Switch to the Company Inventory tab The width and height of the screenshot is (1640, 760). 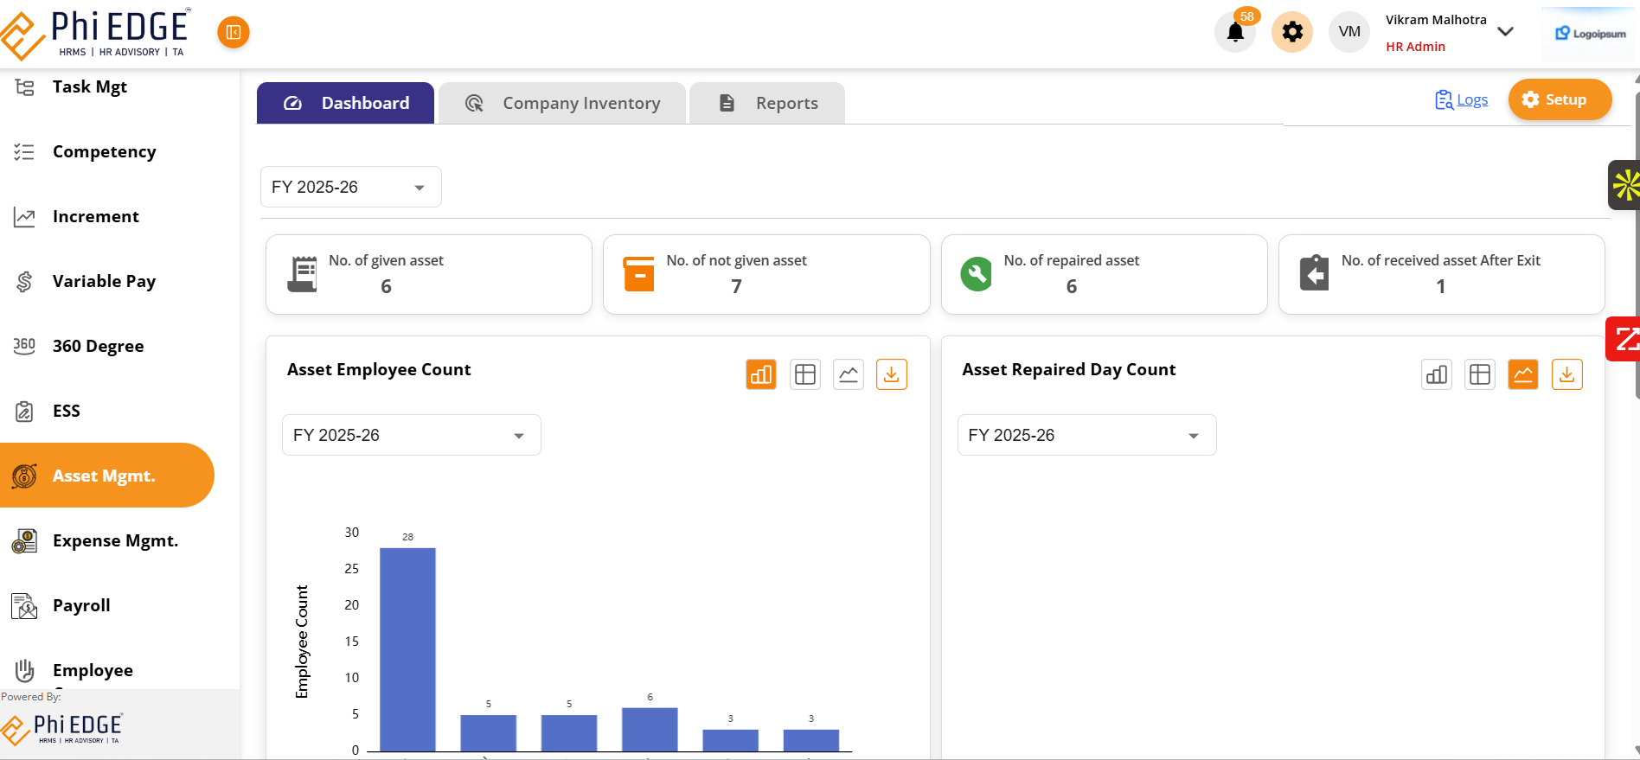point(562,103)
